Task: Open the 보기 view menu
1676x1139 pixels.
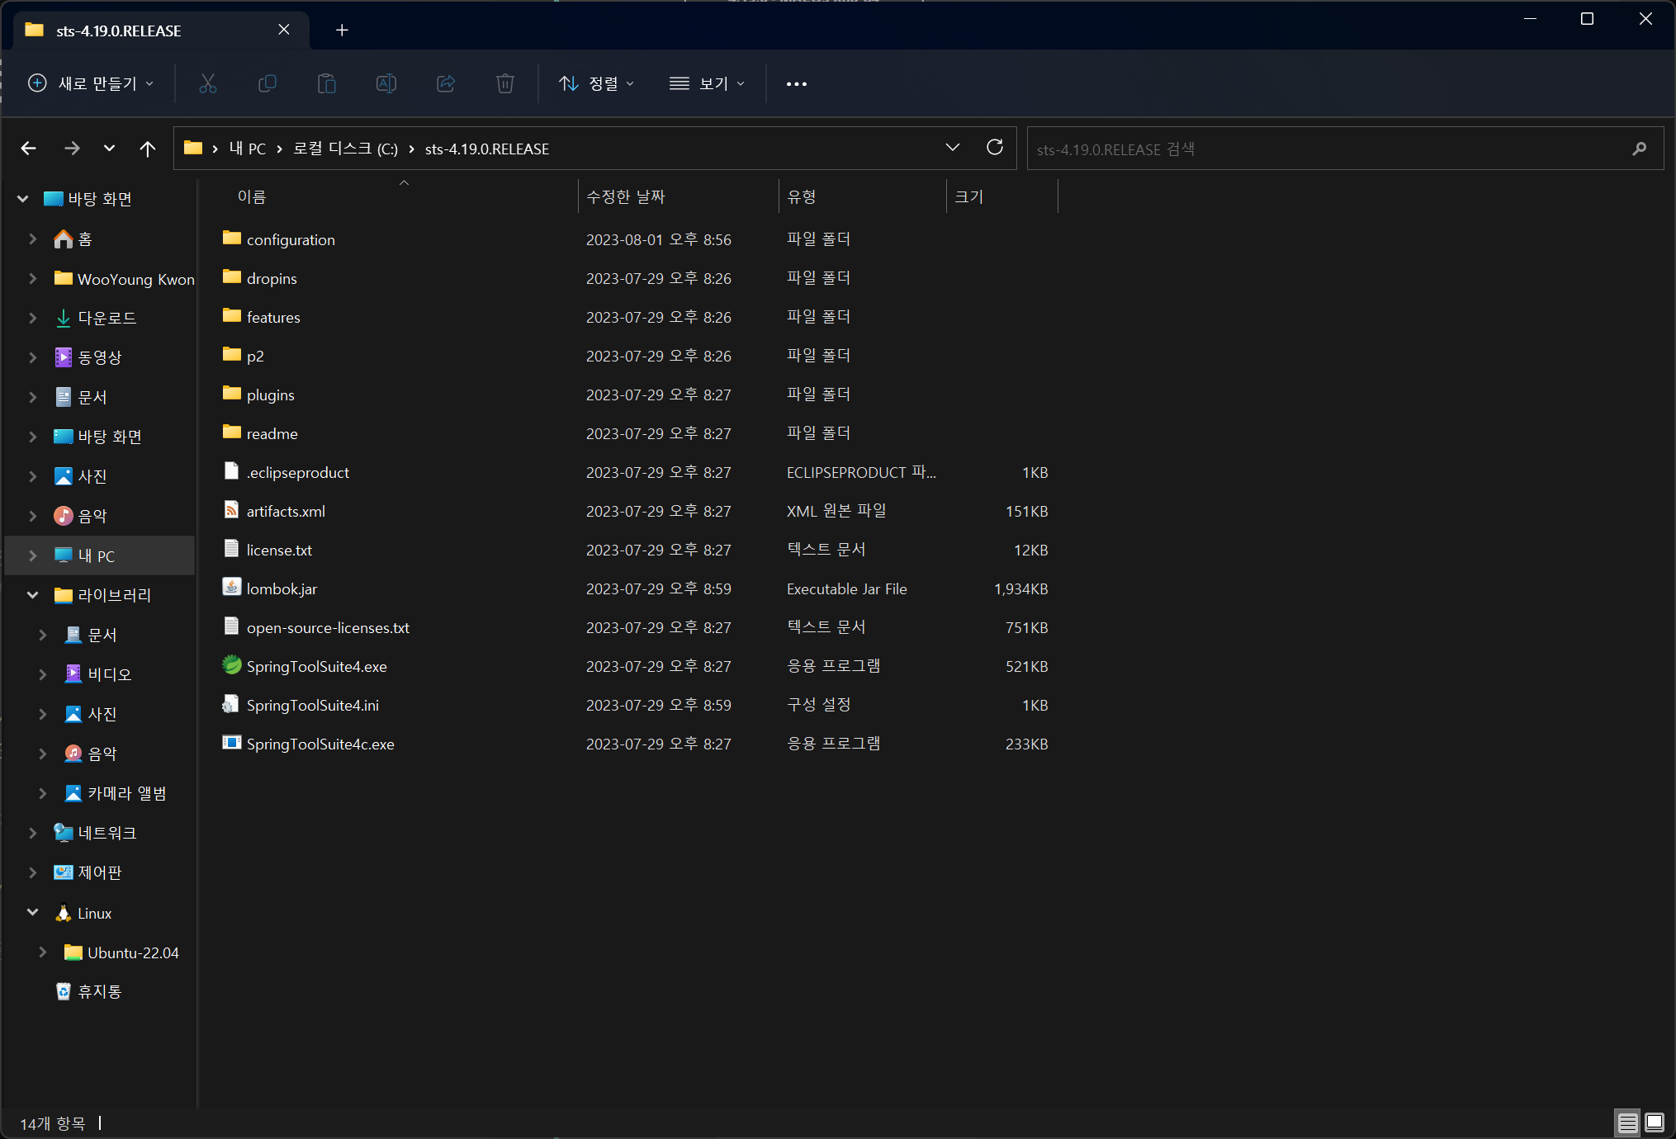Action: (x=708, y=83)
